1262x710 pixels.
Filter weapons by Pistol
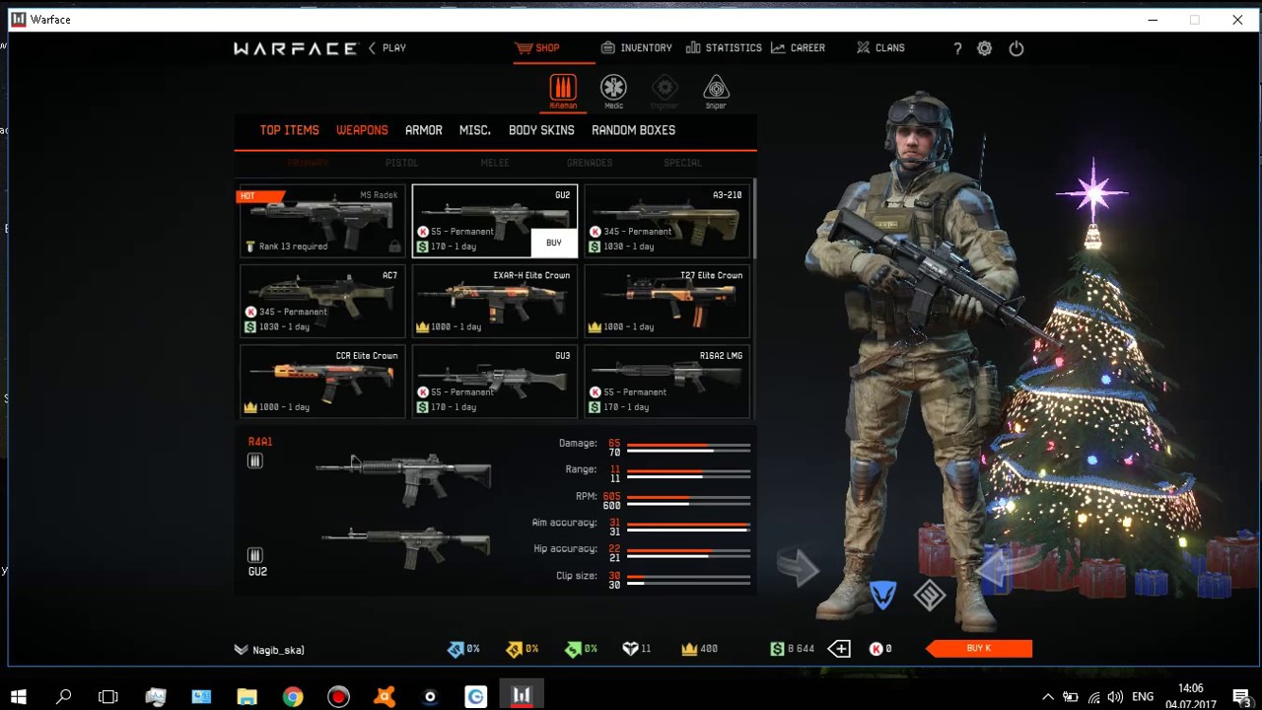point(401,163)
